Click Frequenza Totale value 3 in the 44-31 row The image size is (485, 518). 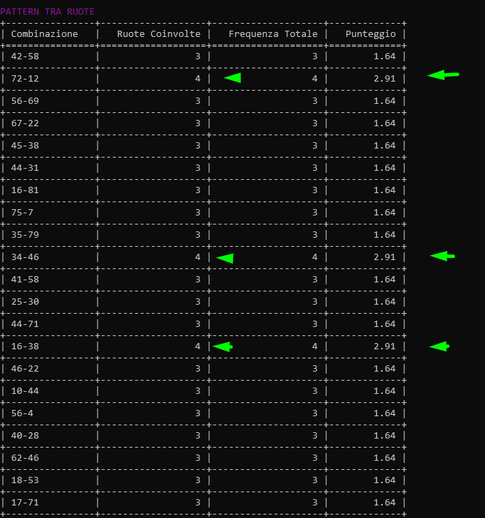(x=315, y=168)
